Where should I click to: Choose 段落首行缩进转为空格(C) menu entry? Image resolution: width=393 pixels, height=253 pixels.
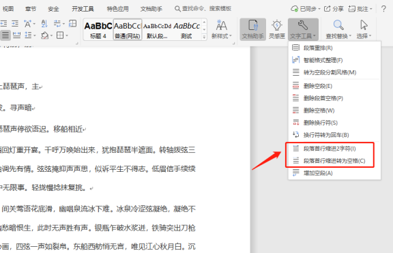tap(334, 161)
